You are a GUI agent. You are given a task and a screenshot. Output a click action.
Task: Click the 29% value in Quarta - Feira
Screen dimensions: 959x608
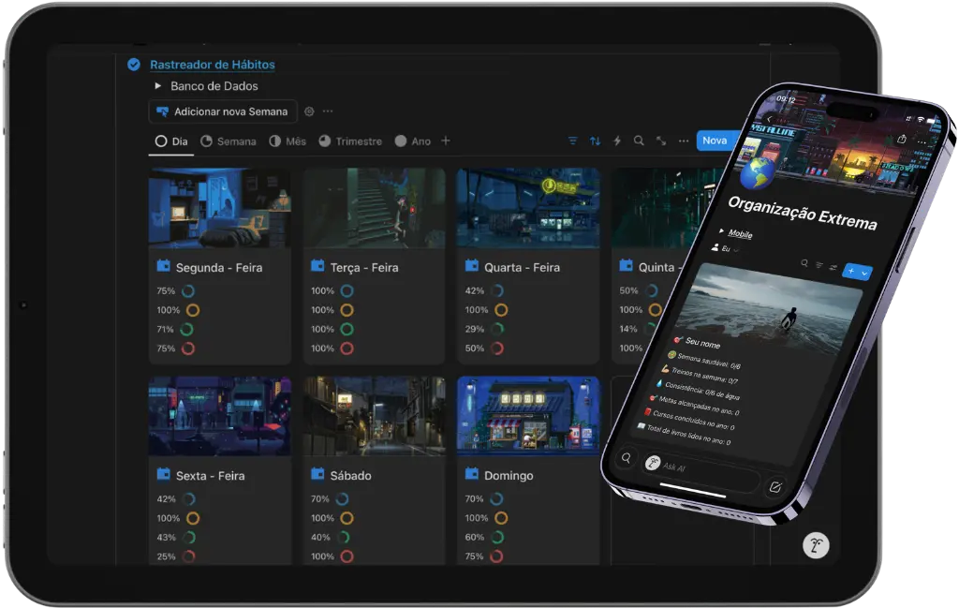tap(475, 329)
